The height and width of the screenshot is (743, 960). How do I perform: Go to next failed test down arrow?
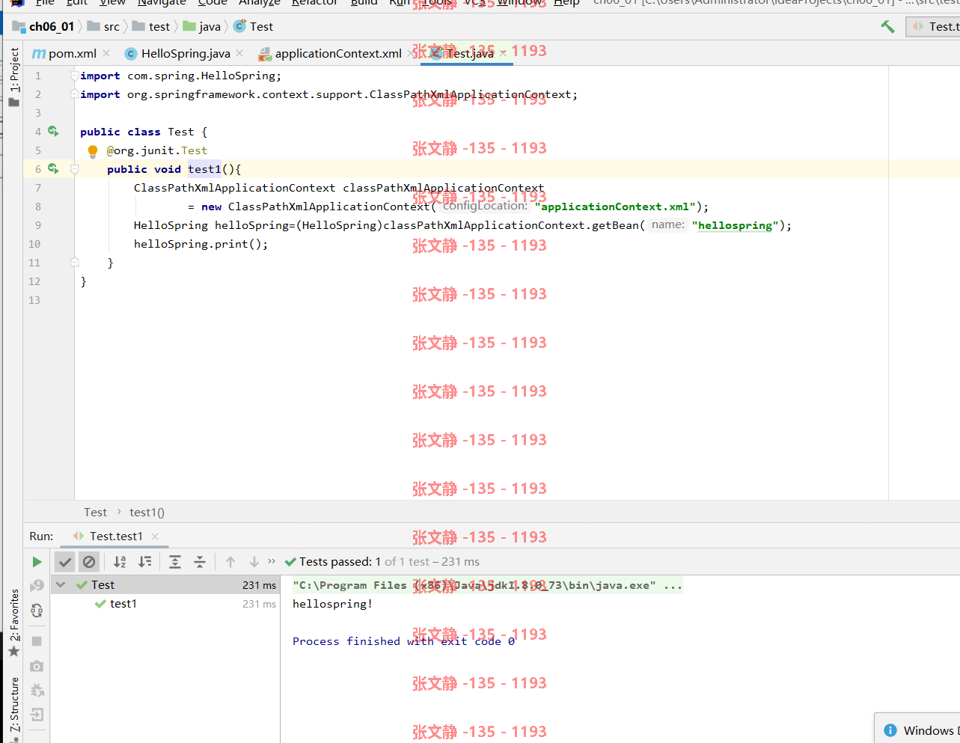tap(254, 562)
